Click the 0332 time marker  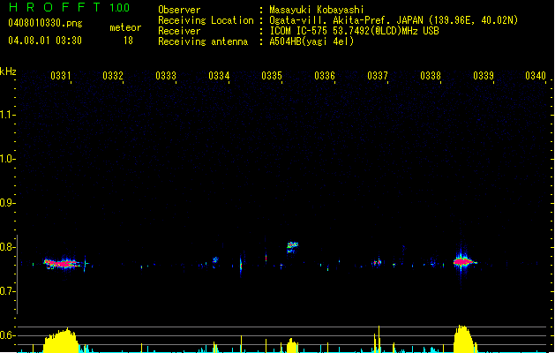(x=113, y=75)
